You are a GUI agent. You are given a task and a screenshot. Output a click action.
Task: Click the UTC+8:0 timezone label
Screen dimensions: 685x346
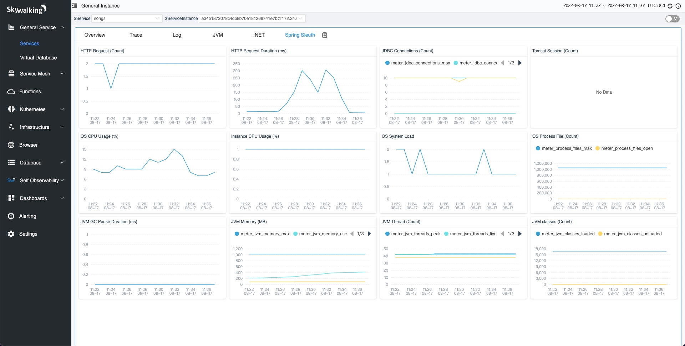[x=656, y=6]
